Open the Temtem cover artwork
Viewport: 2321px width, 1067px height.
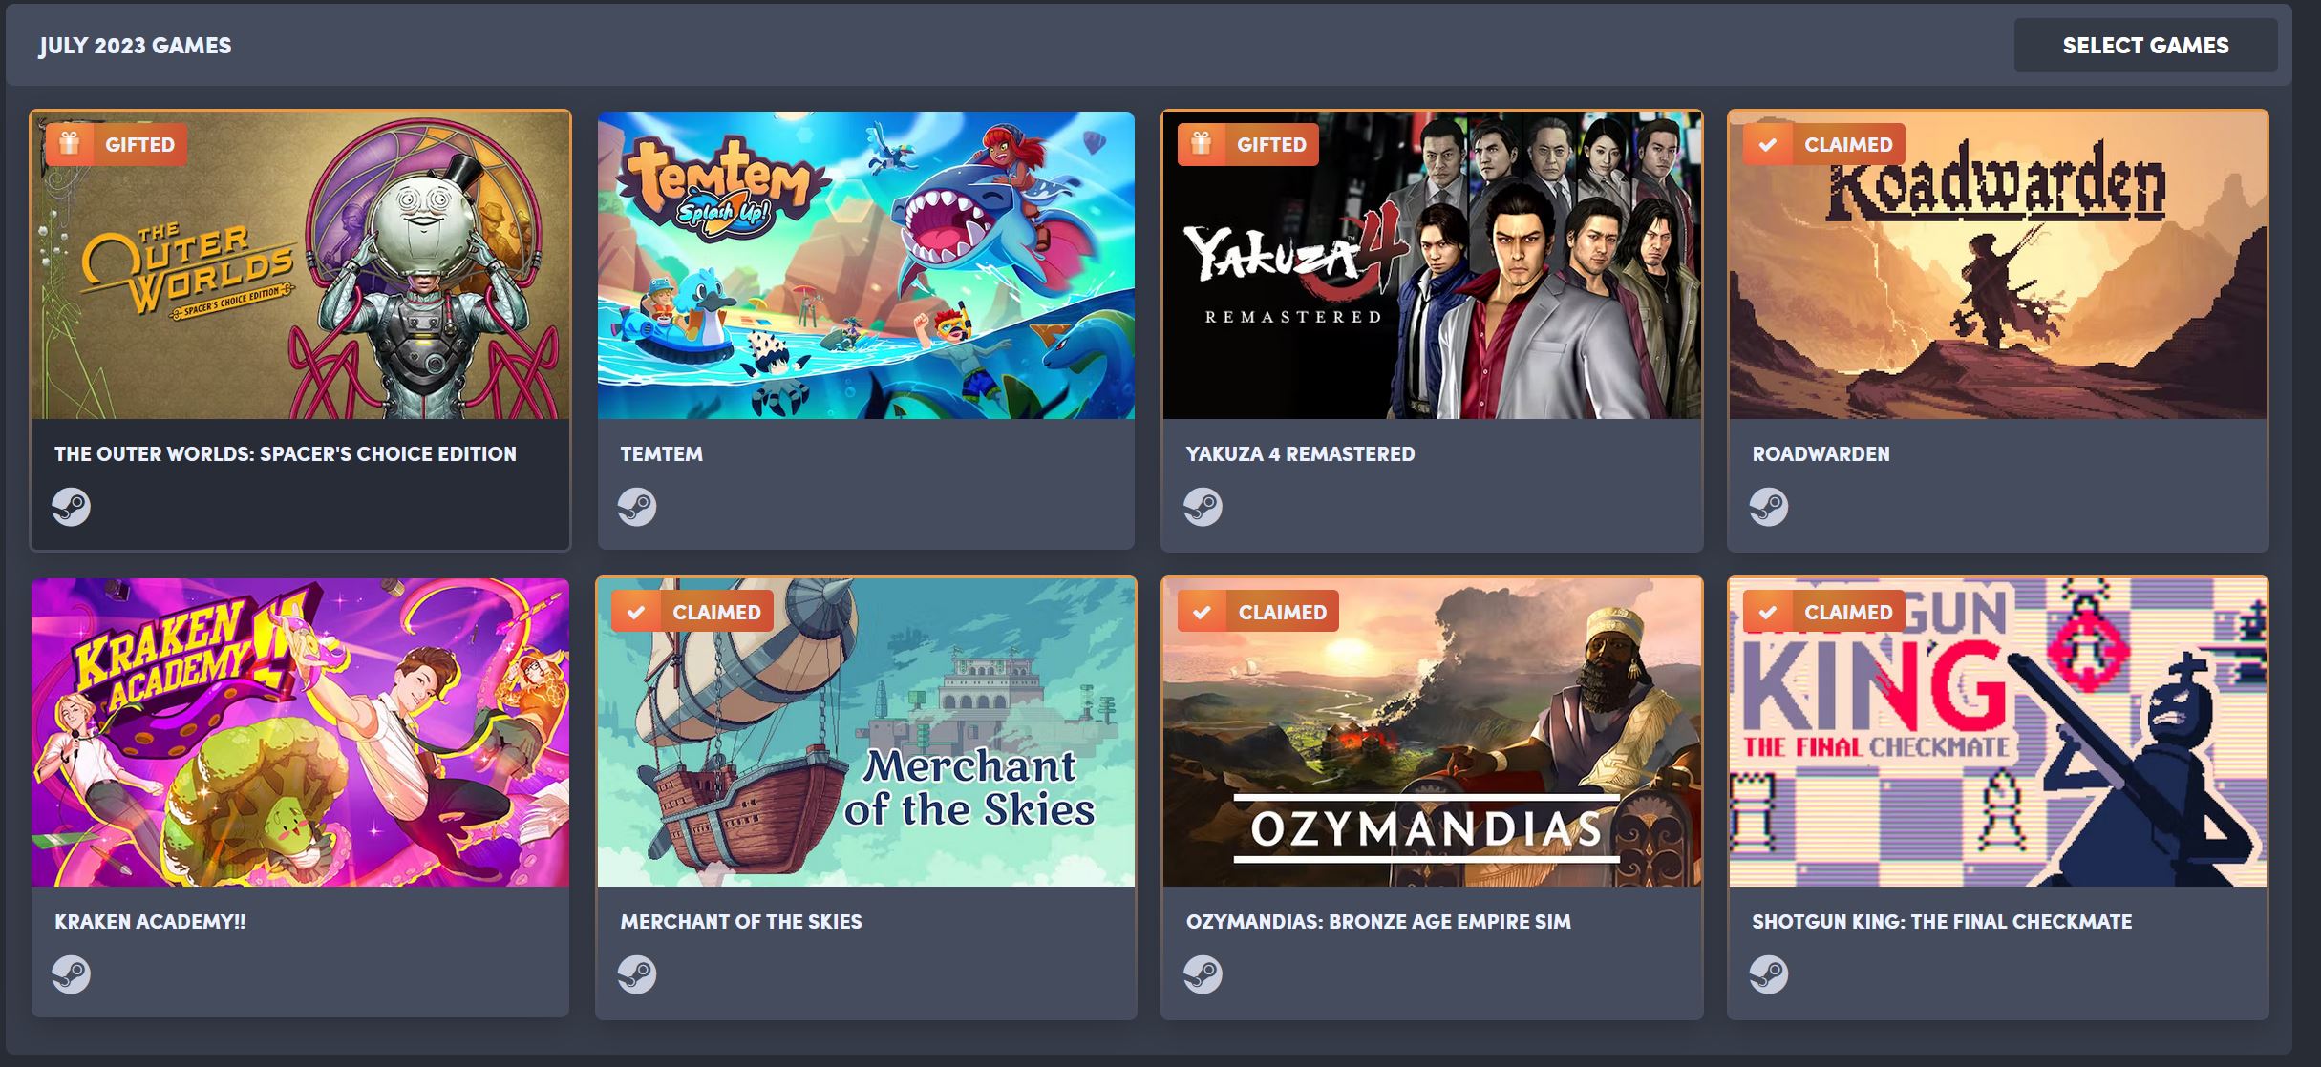(866, 265)
